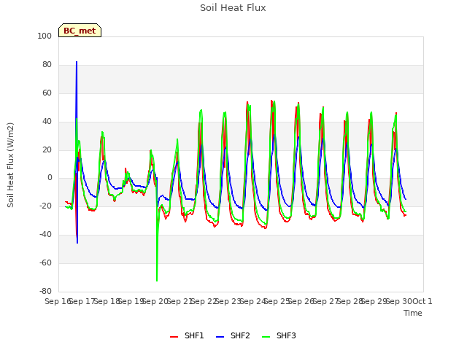Screen dimensions: 467x350
Task: Click the 100 y-axis tick label
Action: coord(45,36)
